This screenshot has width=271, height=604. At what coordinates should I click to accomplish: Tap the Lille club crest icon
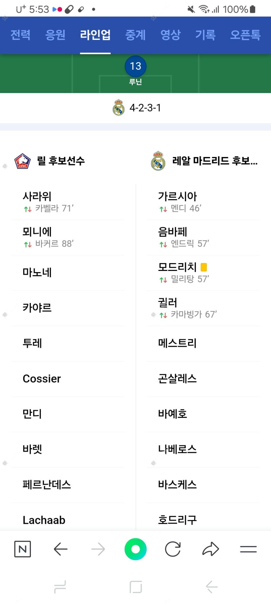click(x=22, y=161)
